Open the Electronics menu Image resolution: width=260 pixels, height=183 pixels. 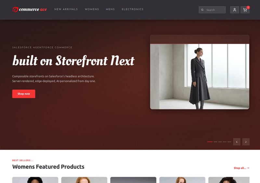pyautogui.click(x=133, y=9)
